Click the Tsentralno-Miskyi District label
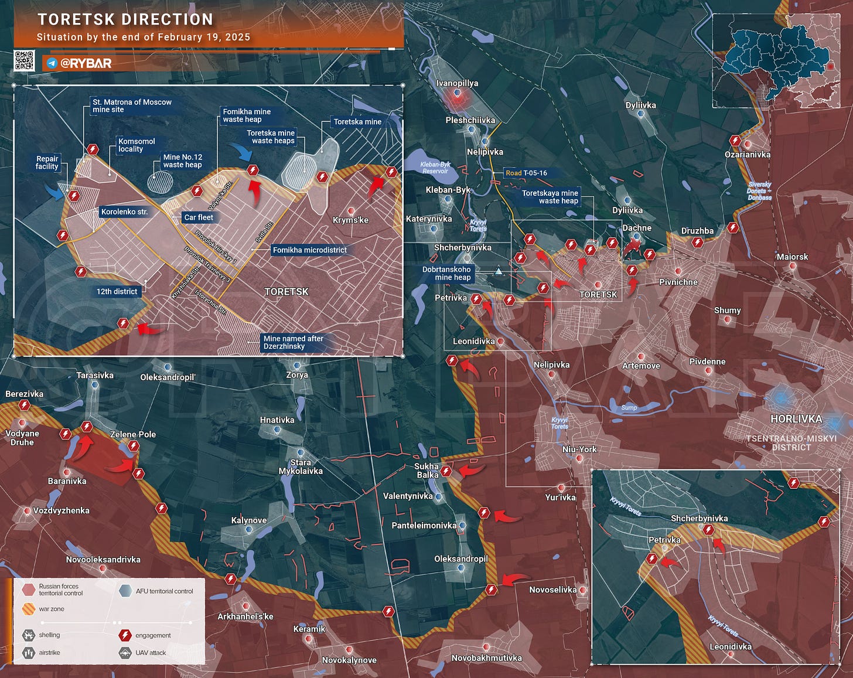The width and height of the screenshot is (853, 678). [x=791, y=443]
